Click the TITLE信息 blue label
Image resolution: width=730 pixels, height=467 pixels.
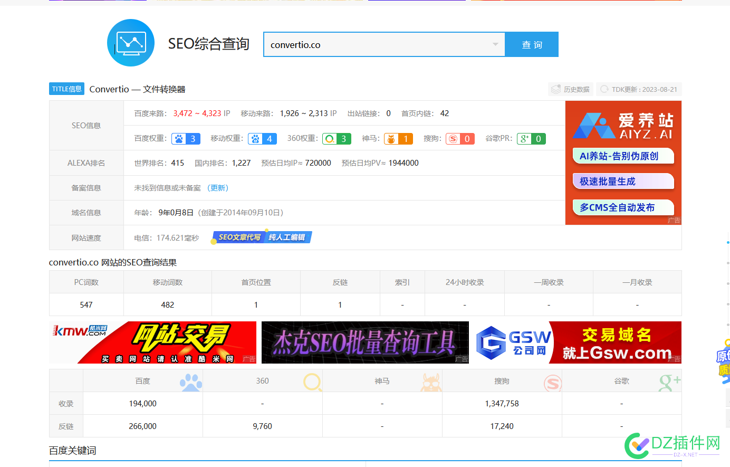coord(66,89)
